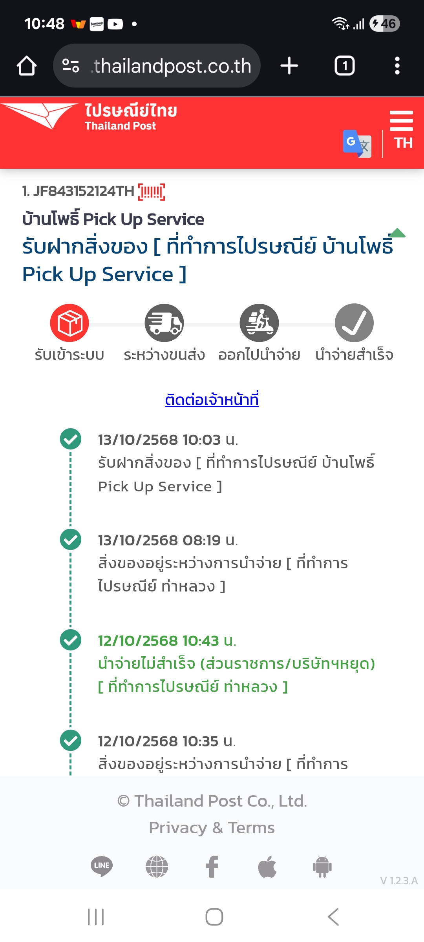Image resolution: width=424 pixels, height=942 pixels.
Task: Tap the red package received step icon
Action: pyautogui.click(x=69, y=323)
